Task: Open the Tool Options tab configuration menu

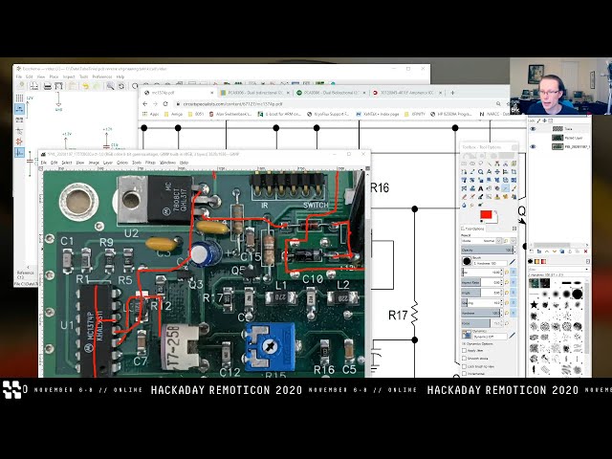Action: 514,229
